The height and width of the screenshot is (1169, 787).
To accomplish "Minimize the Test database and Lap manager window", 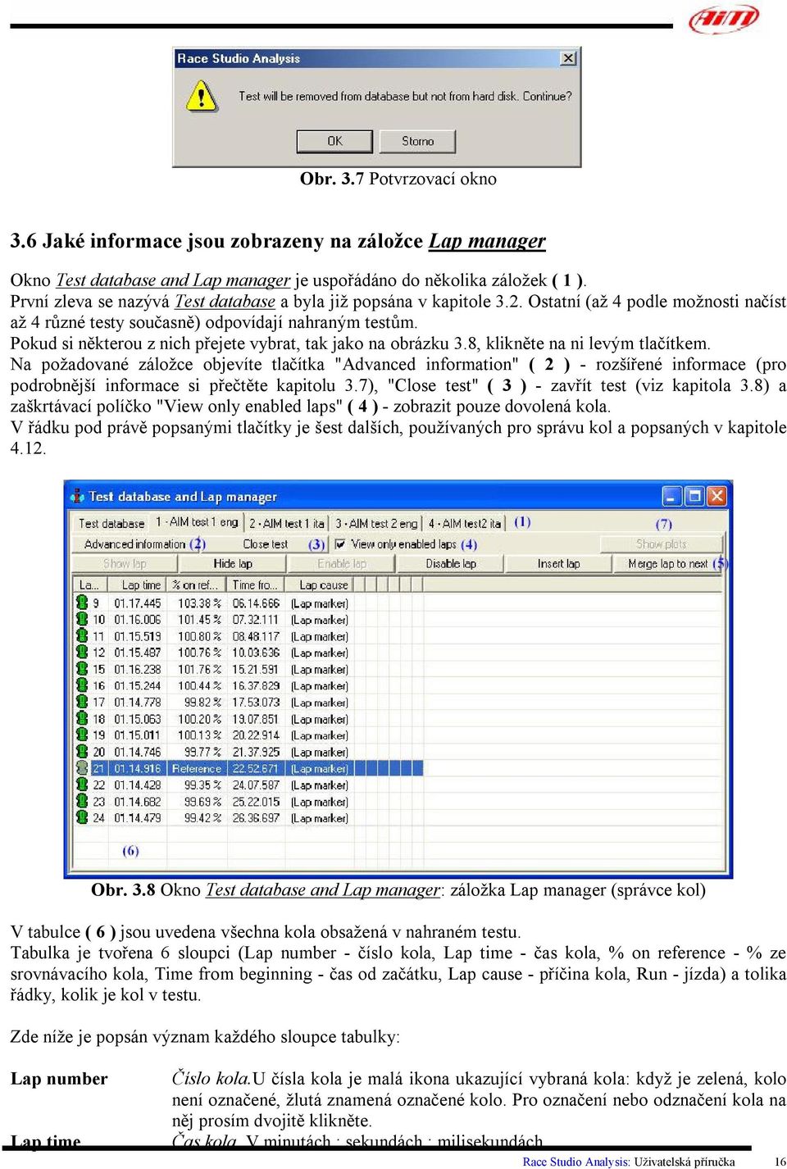I will (672, 496).
